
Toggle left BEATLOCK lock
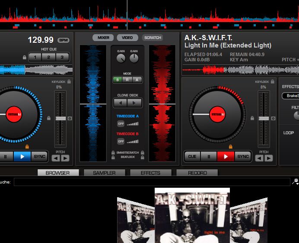coord(113,157)
